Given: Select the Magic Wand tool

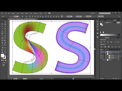Looking at the screenshot, I should 2,24.
